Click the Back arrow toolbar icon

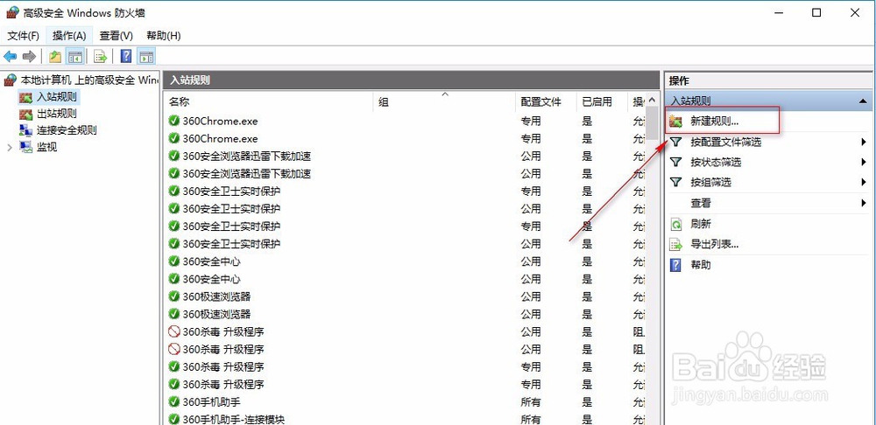(10, 56)
